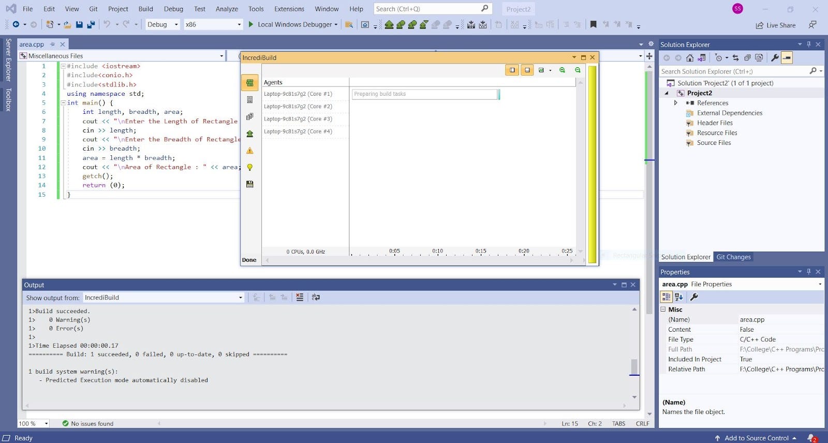Click the Search (Ctrl+Q) box
The width and height of the screenshot is (828, 443).
pos(432,9)
